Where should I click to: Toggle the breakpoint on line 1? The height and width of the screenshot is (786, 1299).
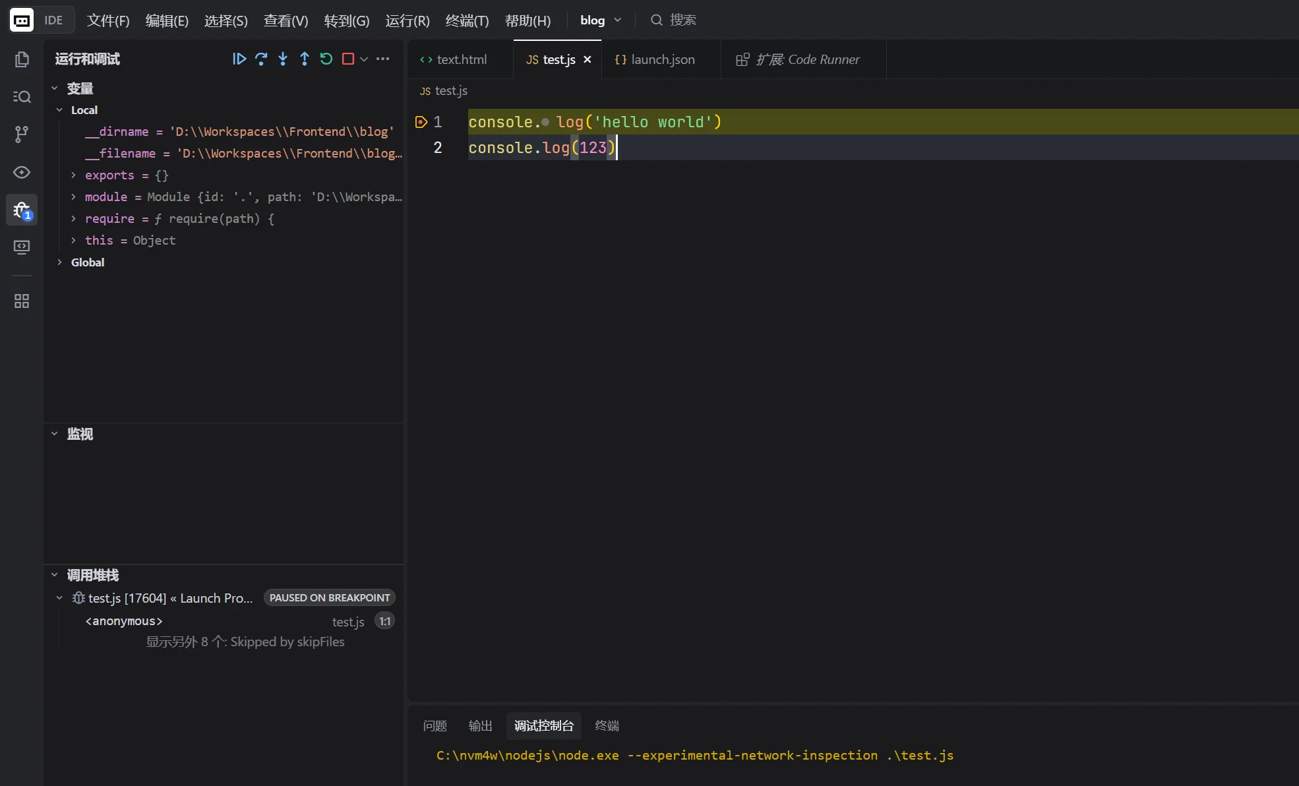[421, 122]
